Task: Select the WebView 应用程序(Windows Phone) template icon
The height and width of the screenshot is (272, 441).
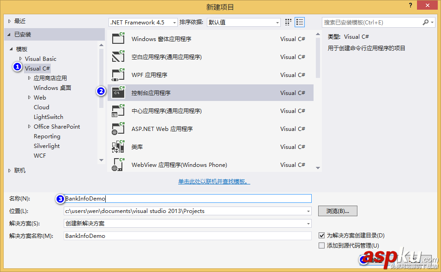Action: 118,165
